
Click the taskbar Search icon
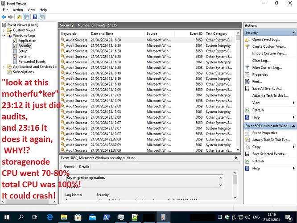coord(21,217)
